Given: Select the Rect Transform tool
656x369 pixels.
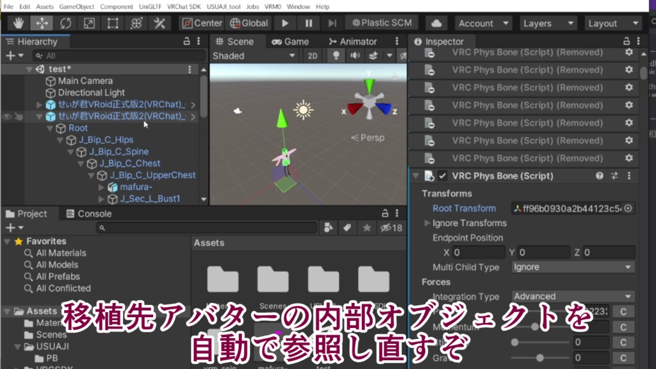Looking at the screenshot, I should (x=111, y=23).
